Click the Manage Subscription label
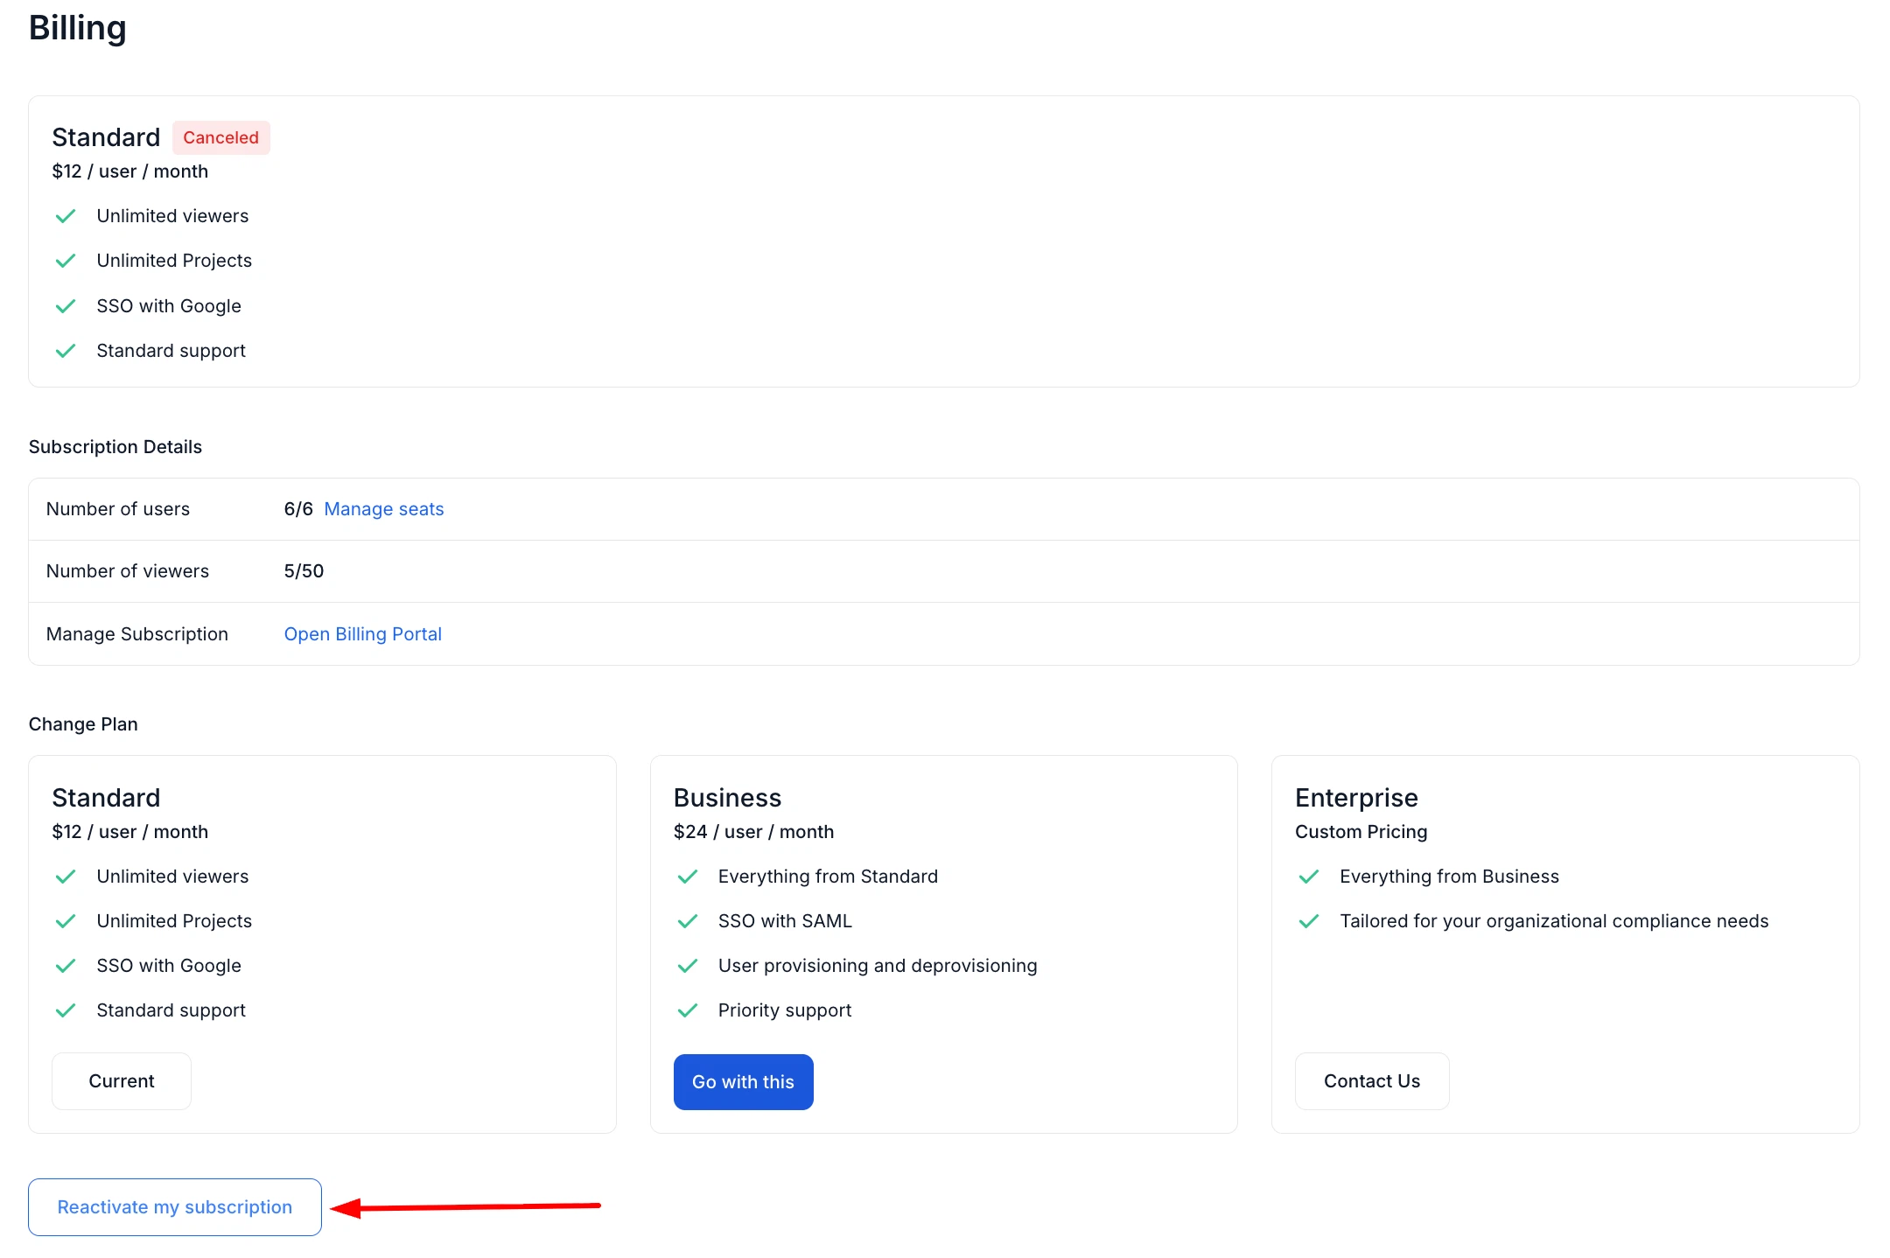 click(x=137, y=634)
